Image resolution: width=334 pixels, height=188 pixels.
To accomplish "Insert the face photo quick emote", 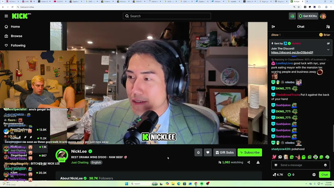I will 286,157.
